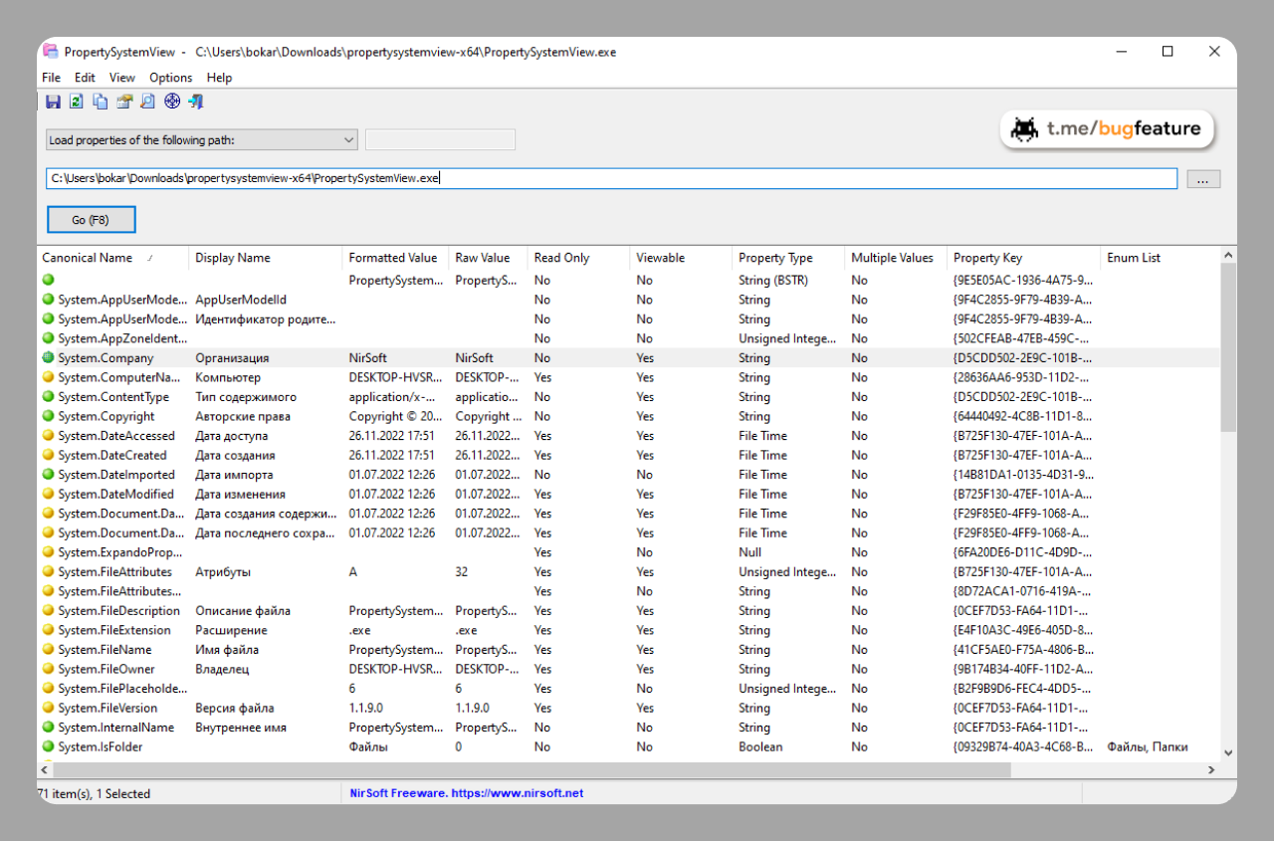
Task: Click the horizontal scrollbar right arrow
Action: 1211,769
